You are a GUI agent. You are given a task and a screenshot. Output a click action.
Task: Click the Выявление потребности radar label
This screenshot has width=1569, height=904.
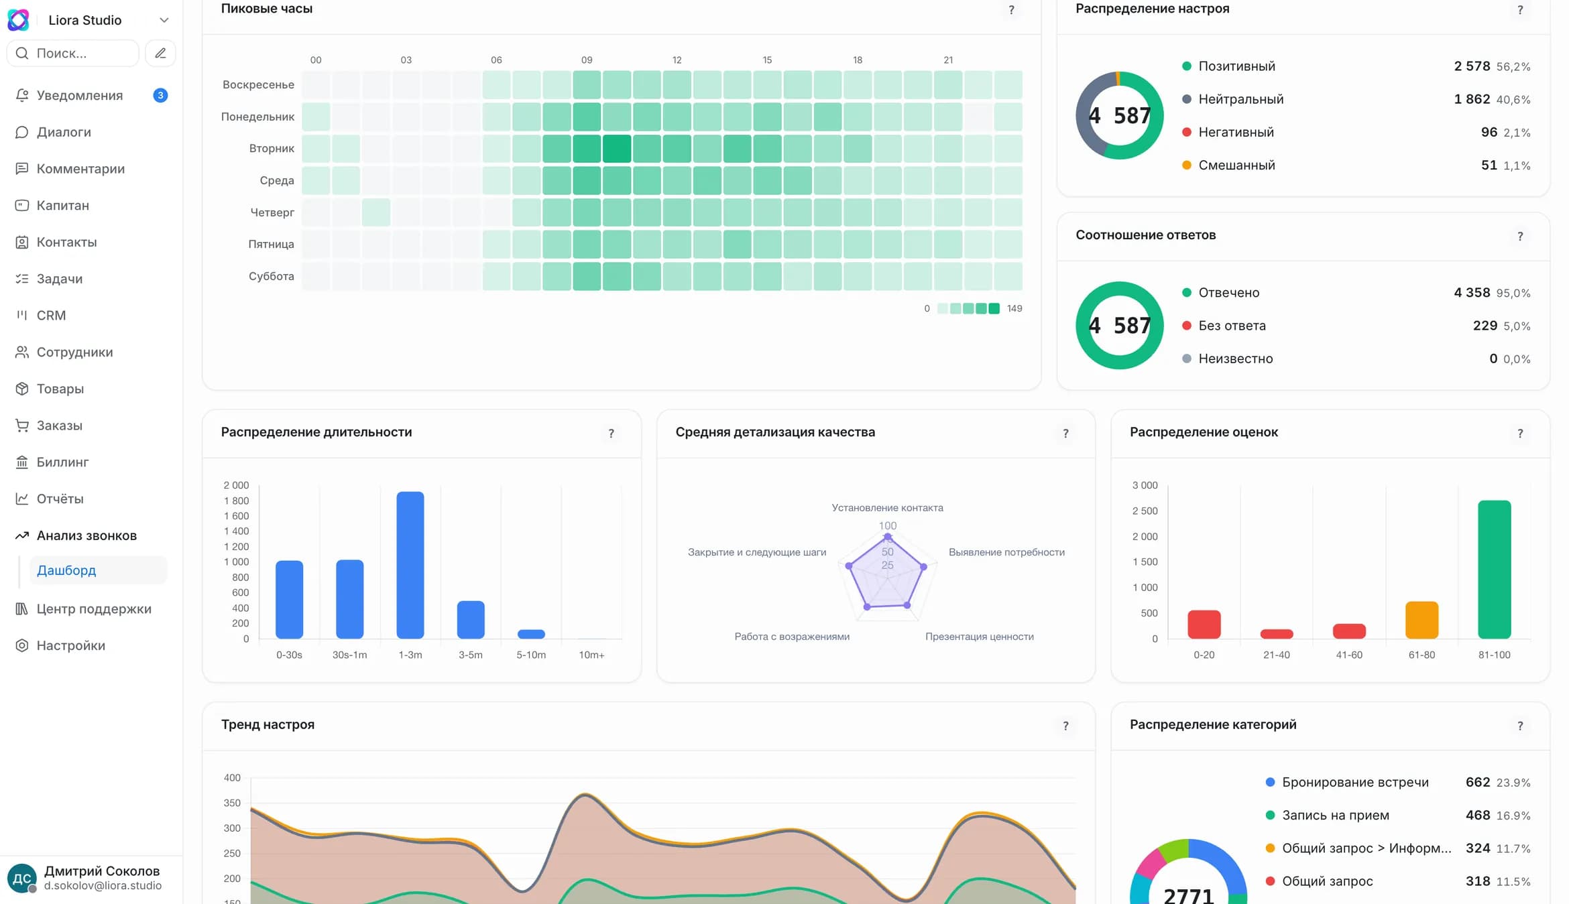pyautogui.click(x=1006, y=552)
